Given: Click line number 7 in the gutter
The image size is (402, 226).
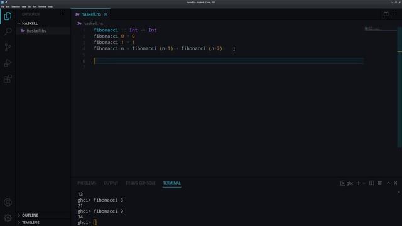Looking at the screenshot, I should pyautogui.click(x=84, y=67).
